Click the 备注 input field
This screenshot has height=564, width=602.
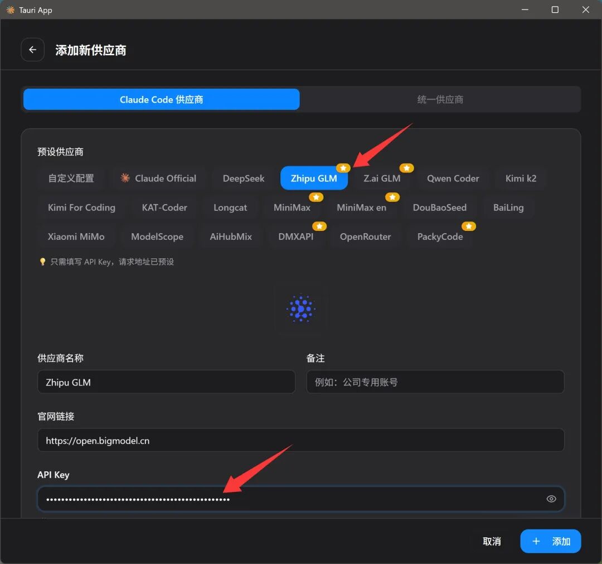pyautogui.click(x=435, y=382)
